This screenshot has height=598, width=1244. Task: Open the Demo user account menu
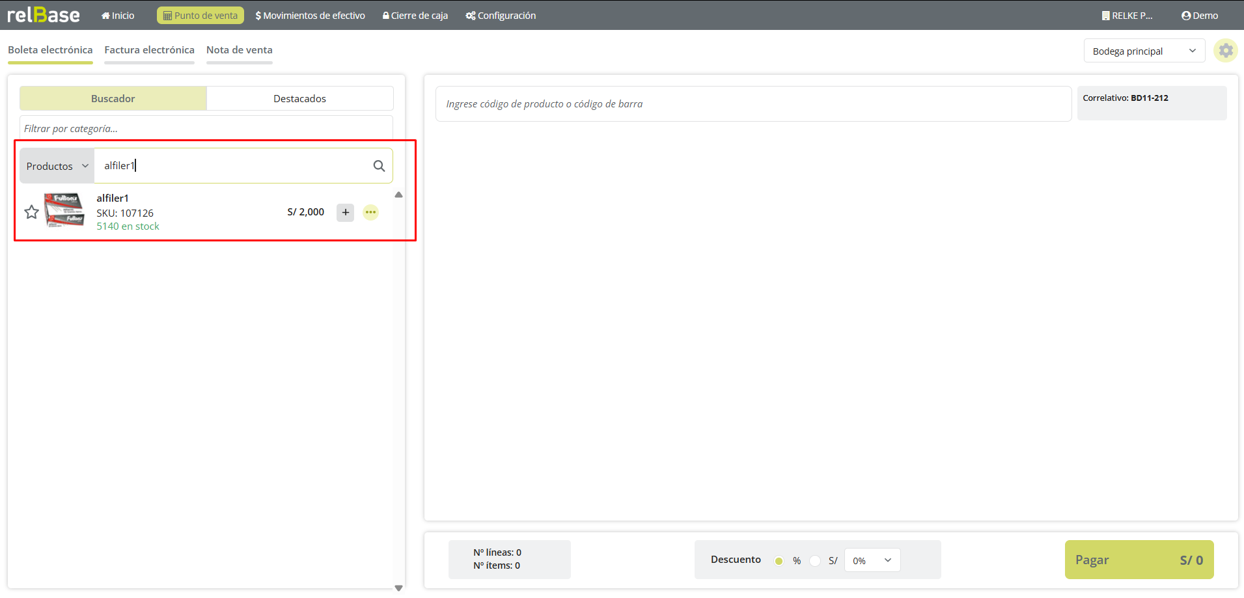pos(1199,16)
